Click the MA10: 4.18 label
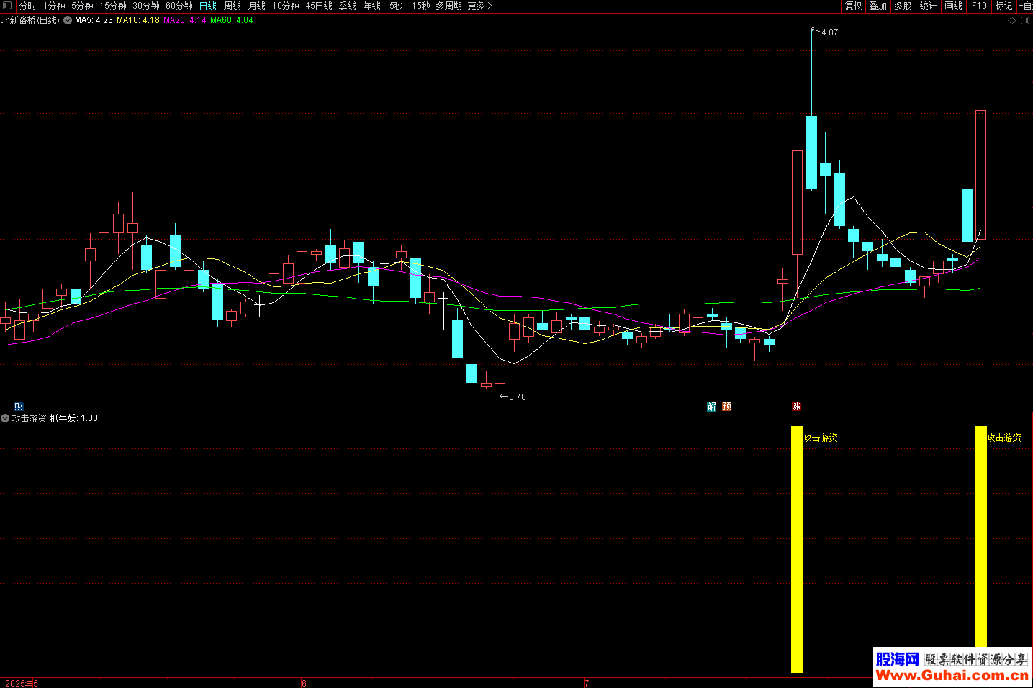This screenshot has height=688, width=1033. click(x=138, y=20)
